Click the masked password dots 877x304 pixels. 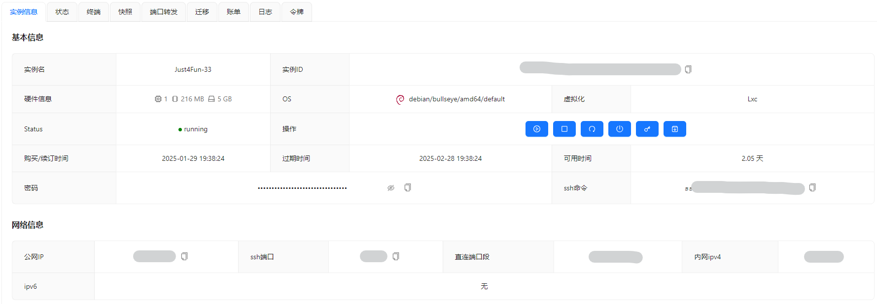coord(302,188)
